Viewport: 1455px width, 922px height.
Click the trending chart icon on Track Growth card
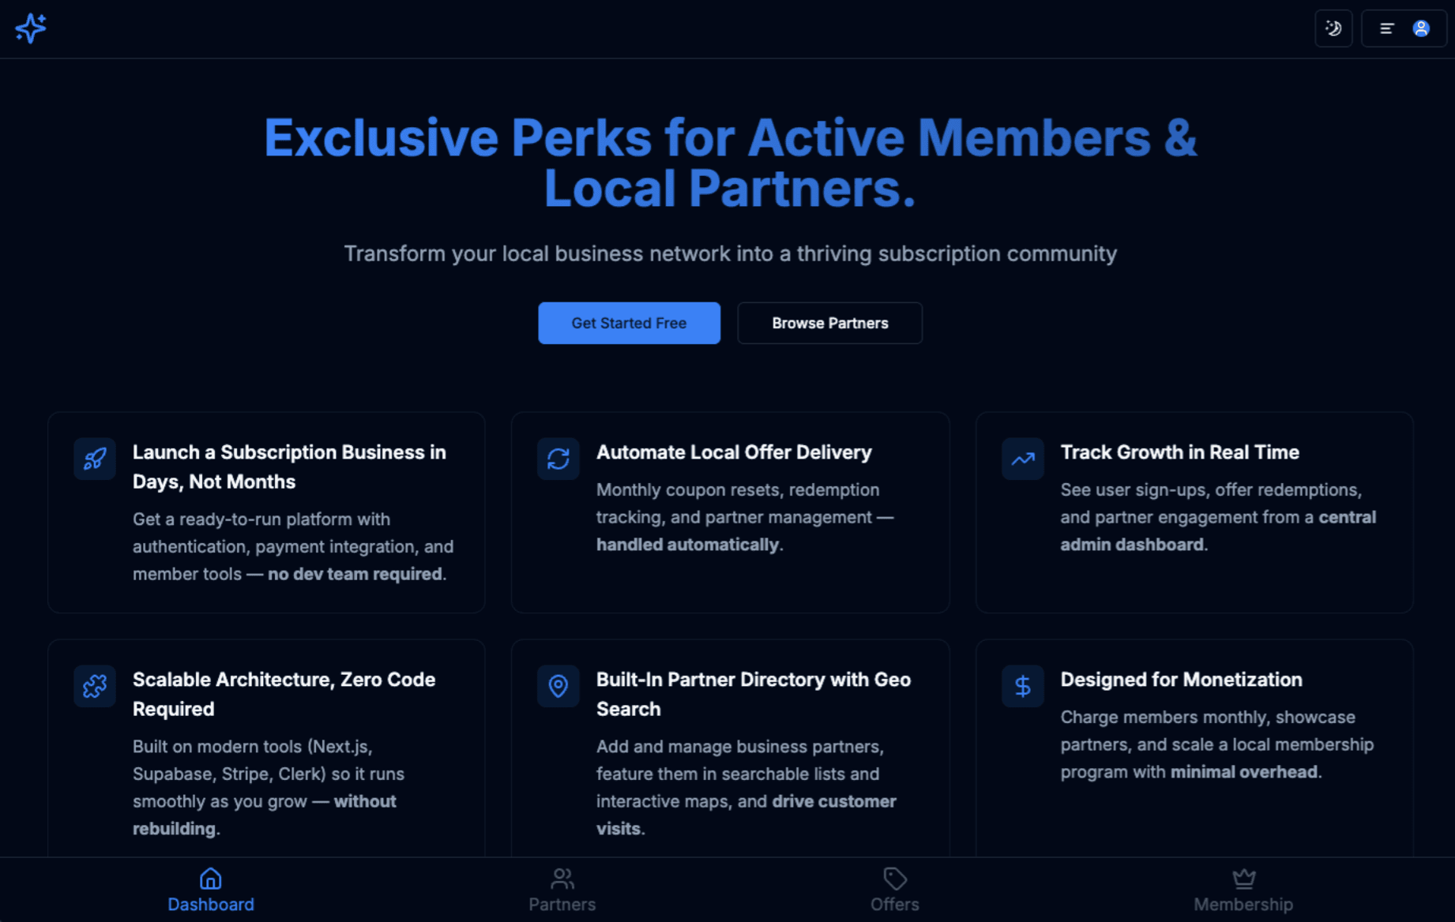(x=1022, y=459)
